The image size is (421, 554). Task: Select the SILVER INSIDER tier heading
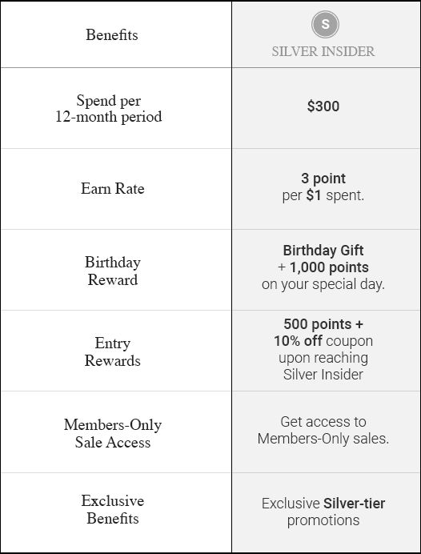click(x=323, y=51)
